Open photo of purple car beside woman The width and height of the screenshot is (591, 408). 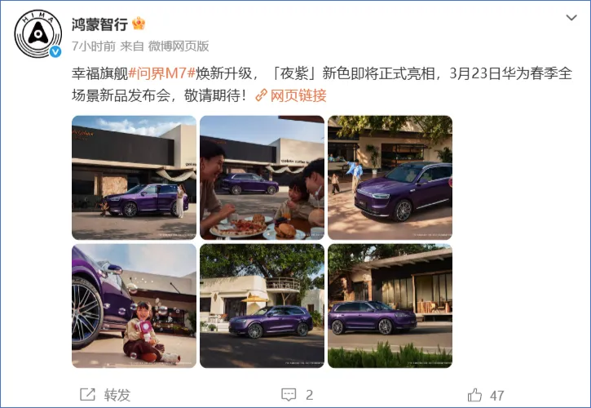pos(134,177)
